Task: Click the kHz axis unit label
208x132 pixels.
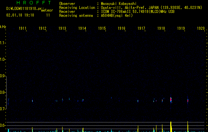Action: point(3,27)
